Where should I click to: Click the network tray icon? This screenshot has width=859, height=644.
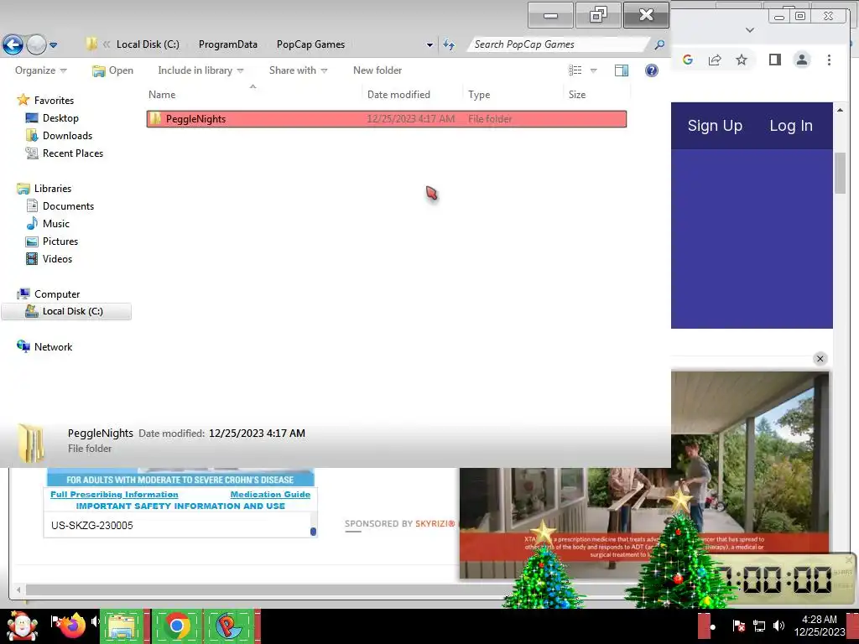click(x=758, y=626)
